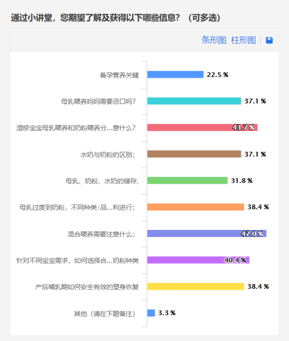
Task: Switch to 条形图 bar chart view
Action: pyautogui.click(x=214, y=40)
